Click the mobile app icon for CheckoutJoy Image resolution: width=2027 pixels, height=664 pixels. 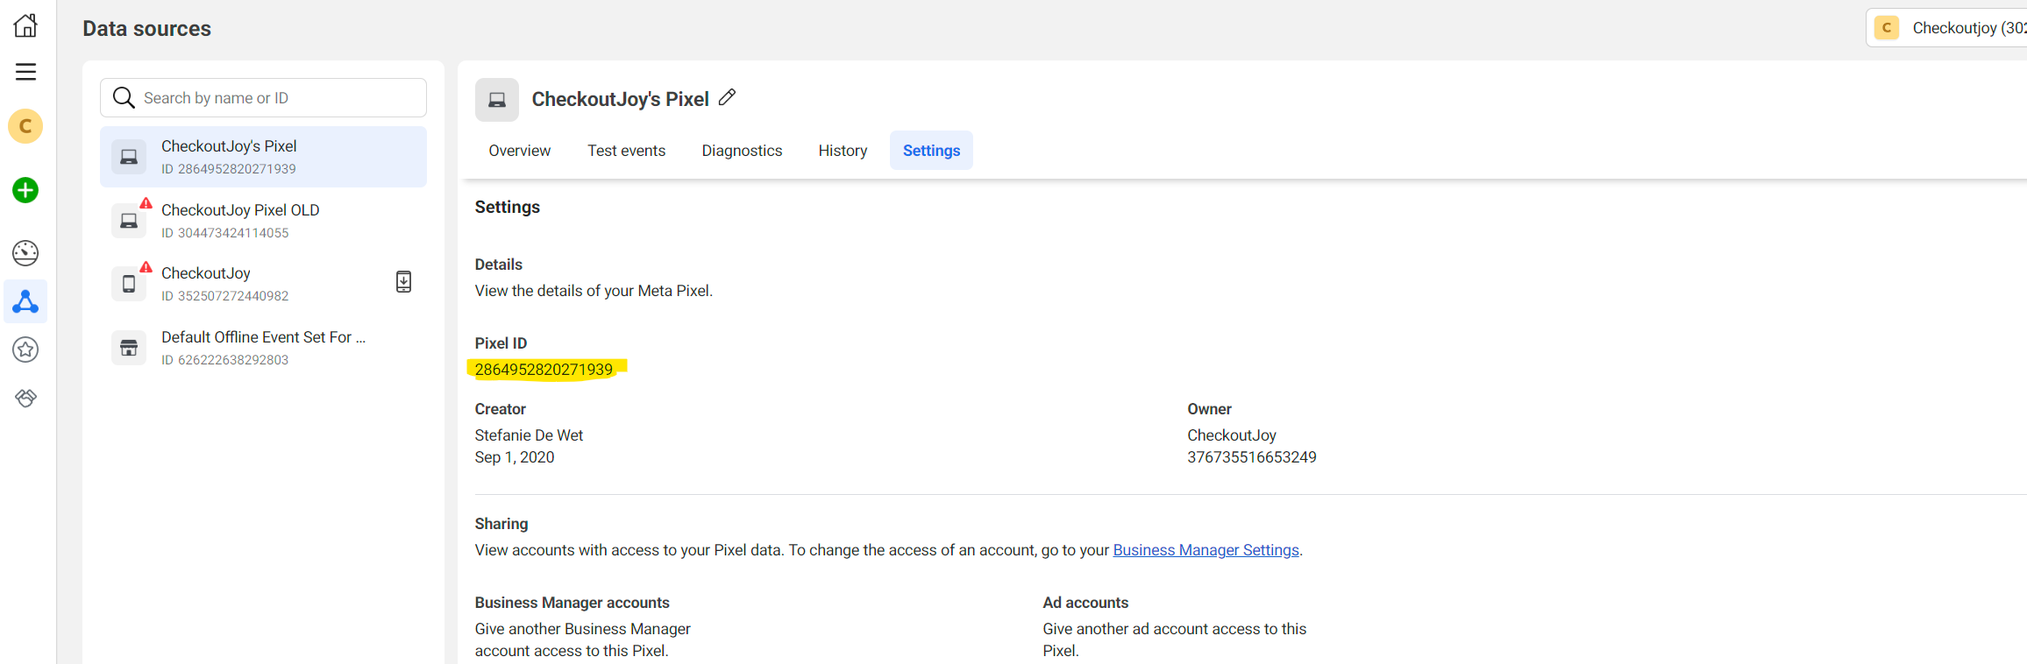point(129,284)
